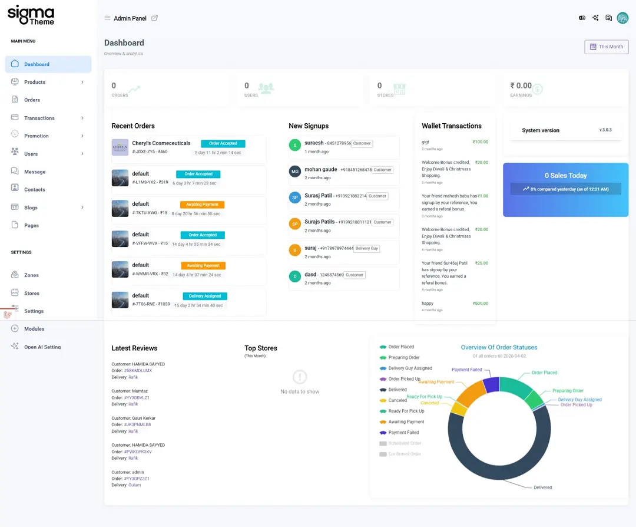
Task: Click the AI sparkle icon in header
Action: (x=595, y=18)
